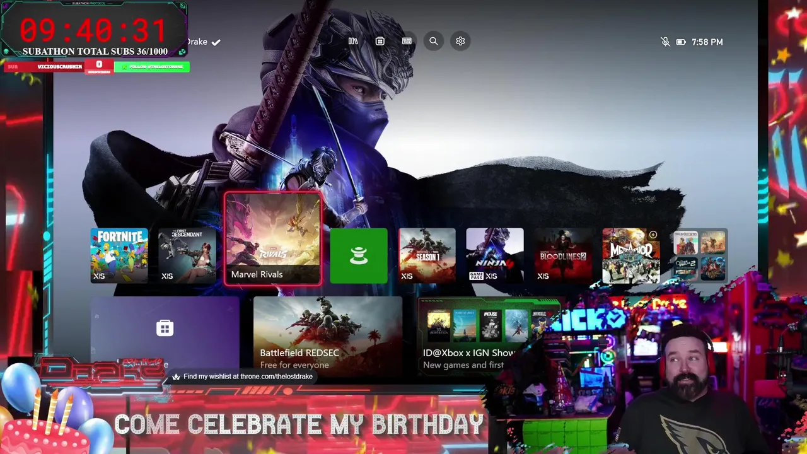Launch the Metaphor game tile
Screen dimensions: 807x454
coord(631,256)
